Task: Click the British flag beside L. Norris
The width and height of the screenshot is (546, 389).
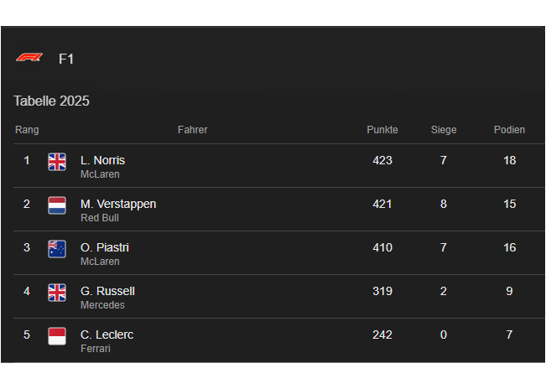Action: (57, 162)
